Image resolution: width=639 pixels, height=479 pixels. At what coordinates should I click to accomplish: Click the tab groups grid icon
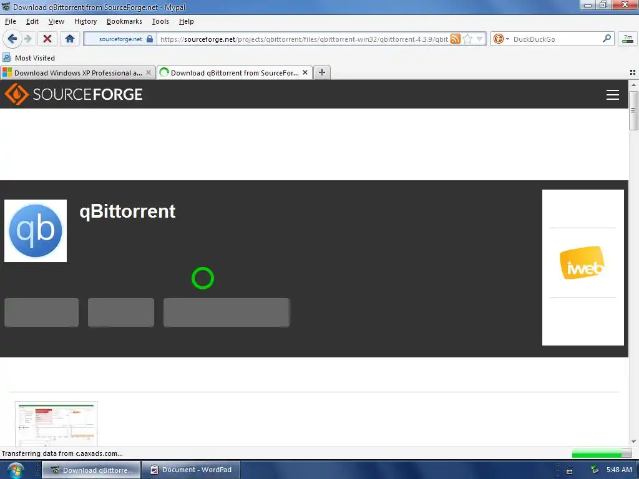[x=633, y=72]
